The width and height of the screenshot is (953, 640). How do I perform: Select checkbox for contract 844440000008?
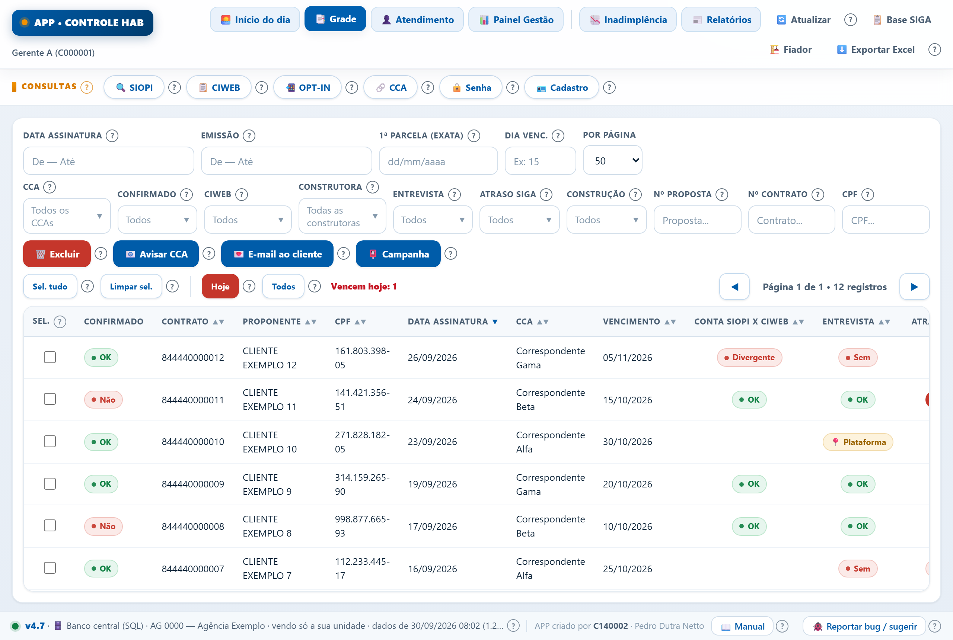coord(50,525)
